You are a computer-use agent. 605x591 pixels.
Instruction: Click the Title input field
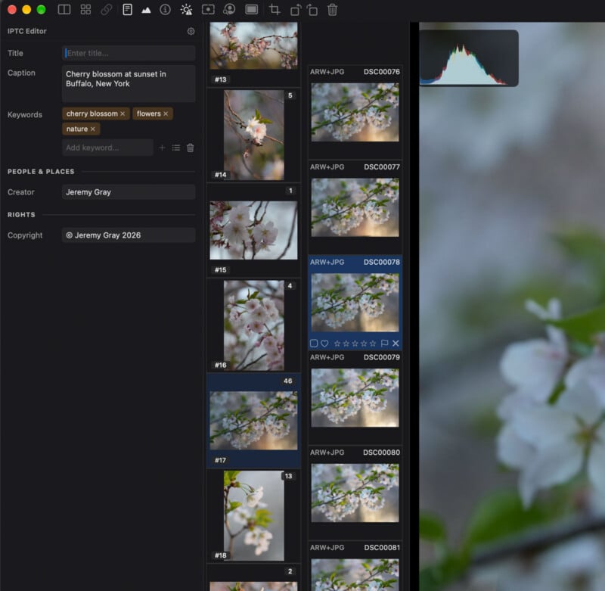[129, 53]
